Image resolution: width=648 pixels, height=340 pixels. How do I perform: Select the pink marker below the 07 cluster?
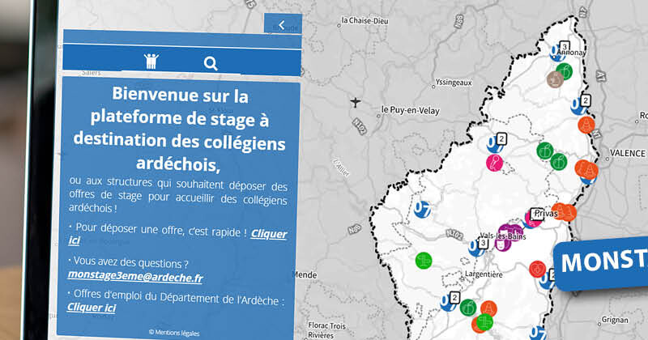(x=493, y=163)
